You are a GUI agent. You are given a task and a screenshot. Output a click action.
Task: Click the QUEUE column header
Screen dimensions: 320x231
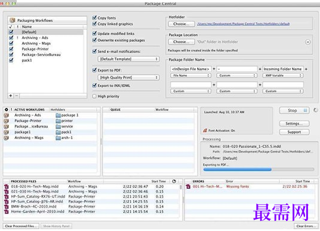[x=115, y=110]
